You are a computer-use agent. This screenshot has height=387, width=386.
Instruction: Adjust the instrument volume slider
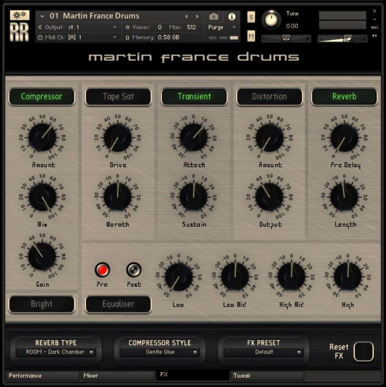click(x=342, y=39)
